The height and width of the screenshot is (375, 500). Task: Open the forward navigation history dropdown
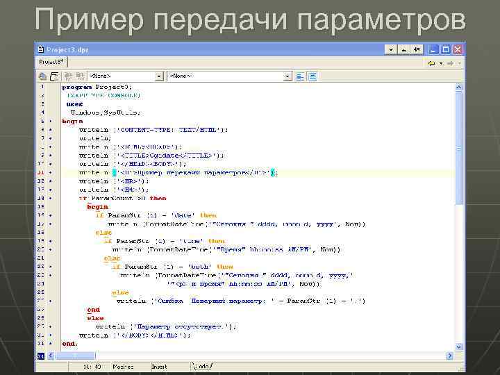[460, 63]
